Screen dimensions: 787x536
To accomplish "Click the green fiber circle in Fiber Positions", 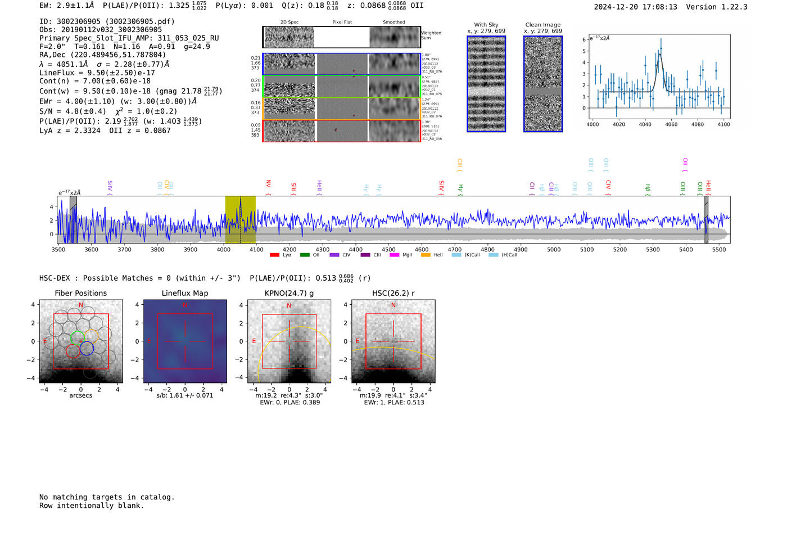I will (x=77, y=338).
